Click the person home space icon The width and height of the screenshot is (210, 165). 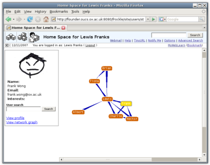[x=34, y=37]
